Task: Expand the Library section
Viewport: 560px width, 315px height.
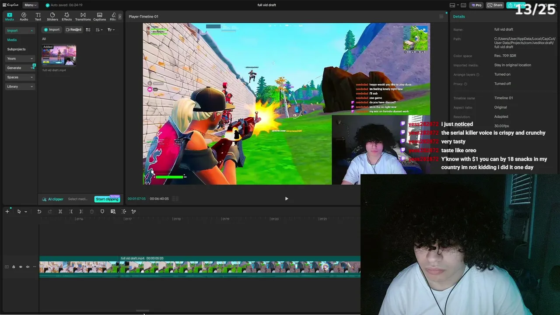Action: click(20, 87)
